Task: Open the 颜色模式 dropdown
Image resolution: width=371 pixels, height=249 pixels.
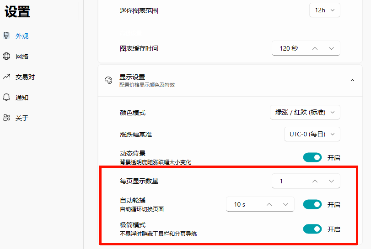Action: click(x=305, y=112)
